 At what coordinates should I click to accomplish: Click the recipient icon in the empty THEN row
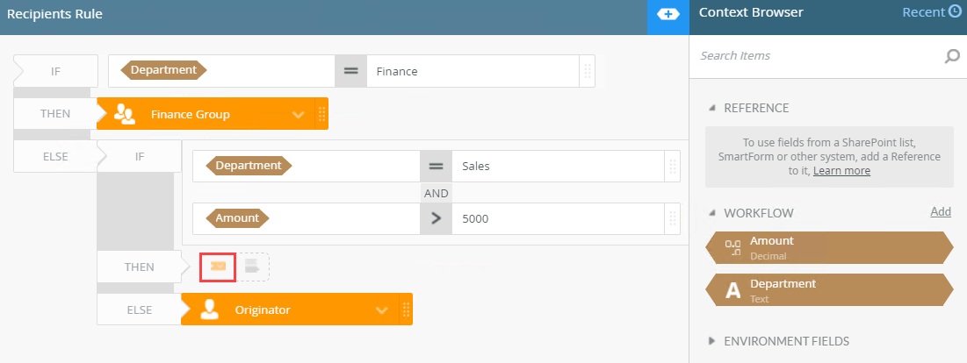coord(218,267)
